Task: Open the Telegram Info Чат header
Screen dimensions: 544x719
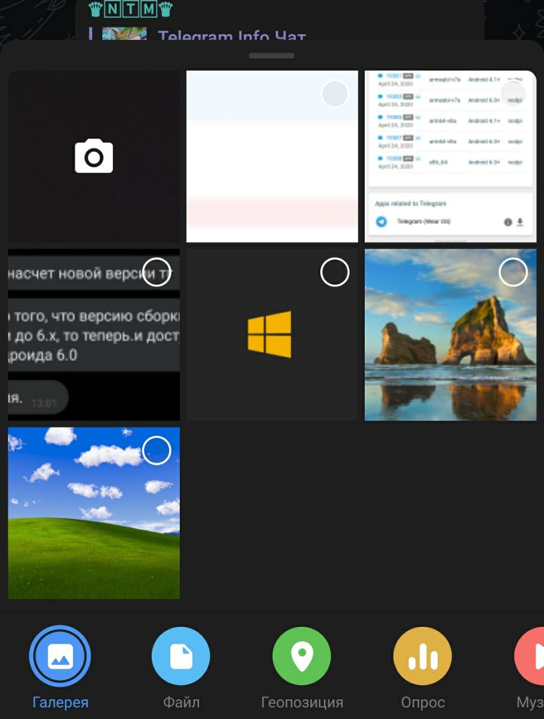Action: [232, 36]
